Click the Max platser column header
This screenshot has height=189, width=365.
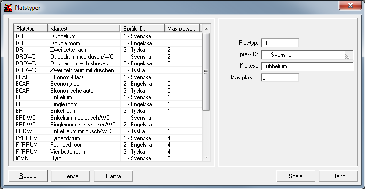coord(182,29)
